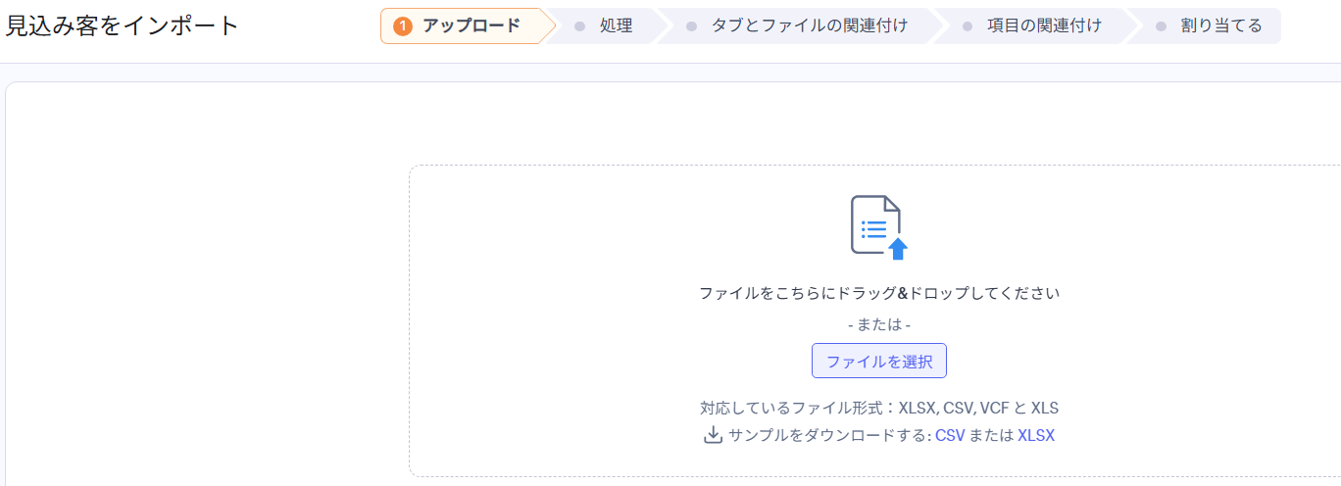This screenshot has width=1341, height=486.
Task: Click the ファイルを選択 button
Action: pyautogui.click(x=879, y=361)
